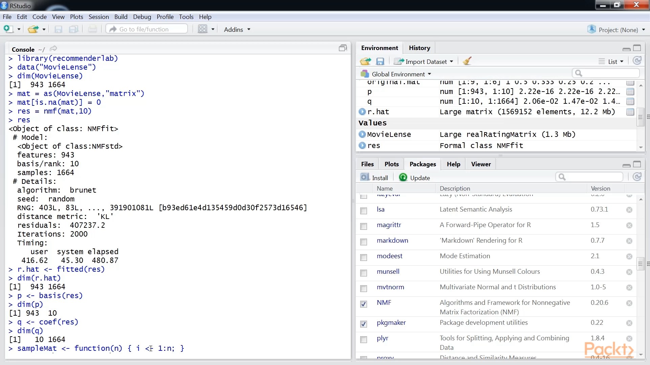Click the Go to file/function field

coord(147,29)
